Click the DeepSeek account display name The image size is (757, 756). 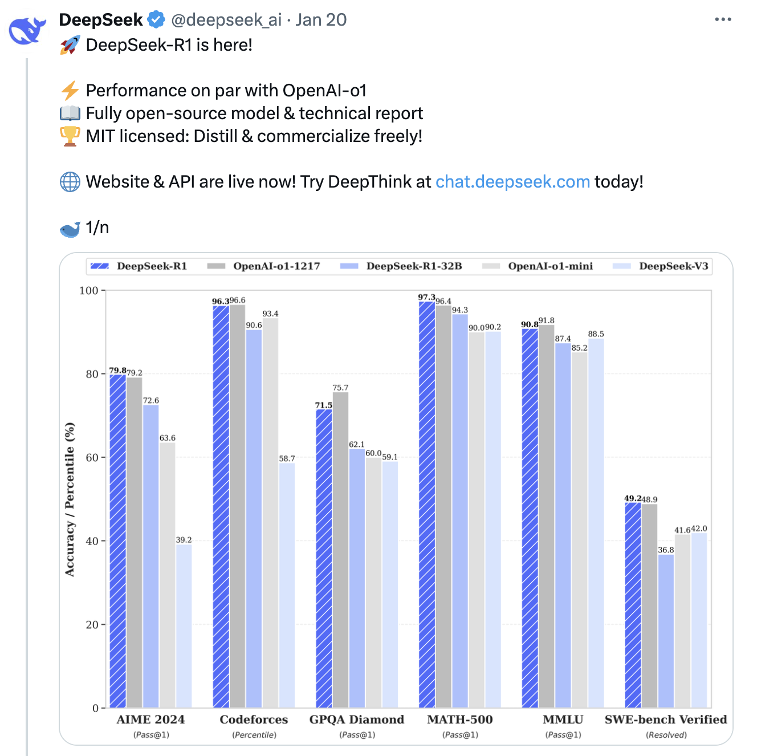[101, 20]
